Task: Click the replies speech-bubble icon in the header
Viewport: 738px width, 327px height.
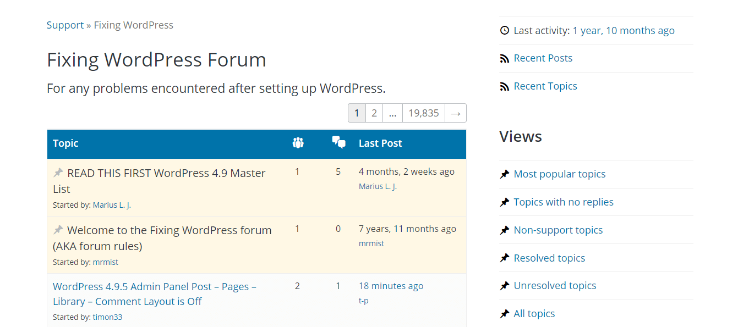Action: (x=338, y=143)
